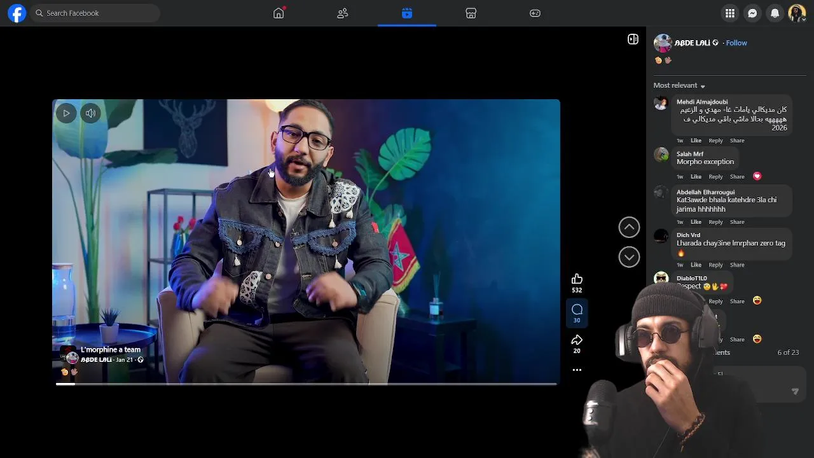Click the Jan 21 post date
814x458 pixels.
click(125, 360)
